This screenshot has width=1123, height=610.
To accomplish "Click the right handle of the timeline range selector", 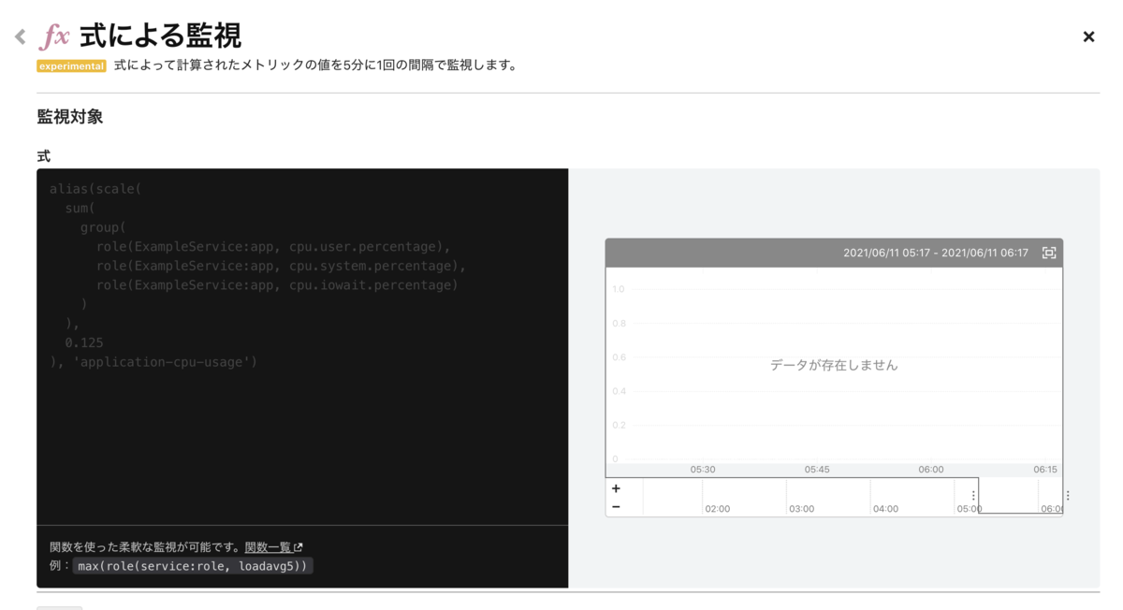I will (x=1068, y=496).
